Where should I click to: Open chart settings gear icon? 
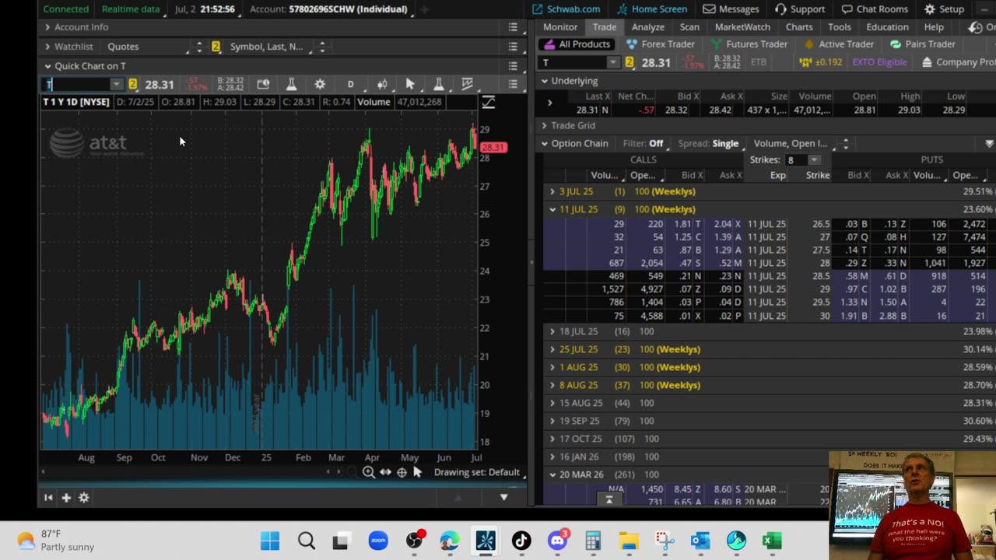click(x=320, y=84)
